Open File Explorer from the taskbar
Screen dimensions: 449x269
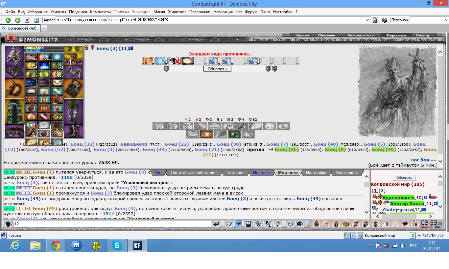click(35, 245)
